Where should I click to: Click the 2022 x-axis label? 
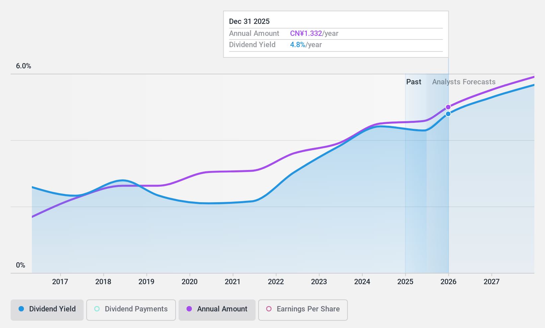point(276,282)
